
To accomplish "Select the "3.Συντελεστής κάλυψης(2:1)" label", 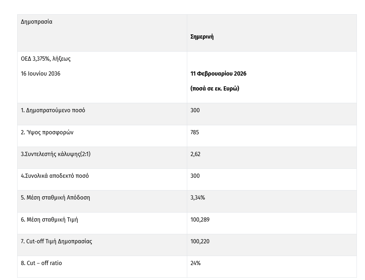I will coord(56,154).
